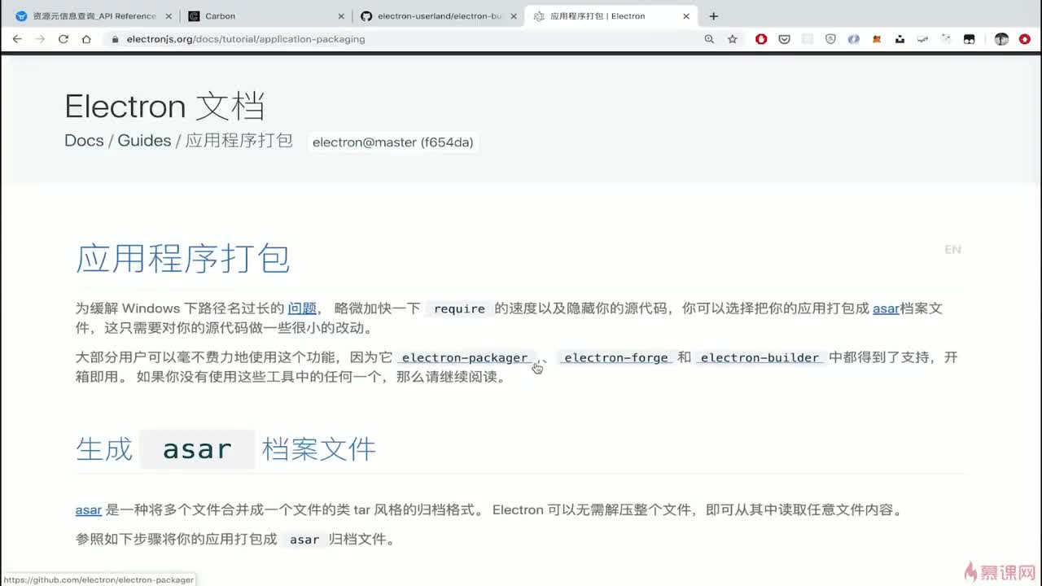Open the 问题 link

coord(302,308)
